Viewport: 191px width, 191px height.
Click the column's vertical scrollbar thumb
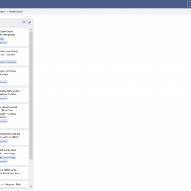(31, 95)
